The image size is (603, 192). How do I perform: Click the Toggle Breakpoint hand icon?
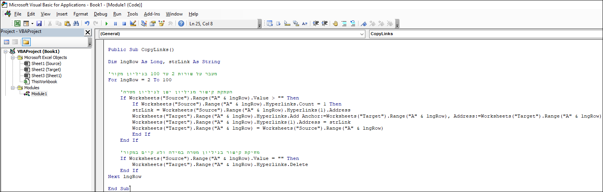tap(335, 23)
